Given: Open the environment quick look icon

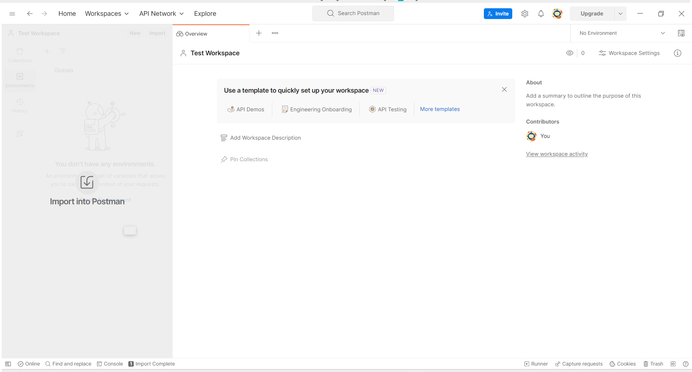Looking at the screenshot, I should click(x=681, y=33).
